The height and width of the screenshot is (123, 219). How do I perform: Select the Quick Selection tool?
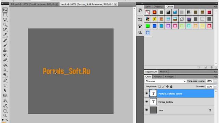(x=5, y=25)
